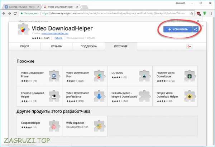
Task: Bookmark page with star icon
Action: [x=192, y=13]
